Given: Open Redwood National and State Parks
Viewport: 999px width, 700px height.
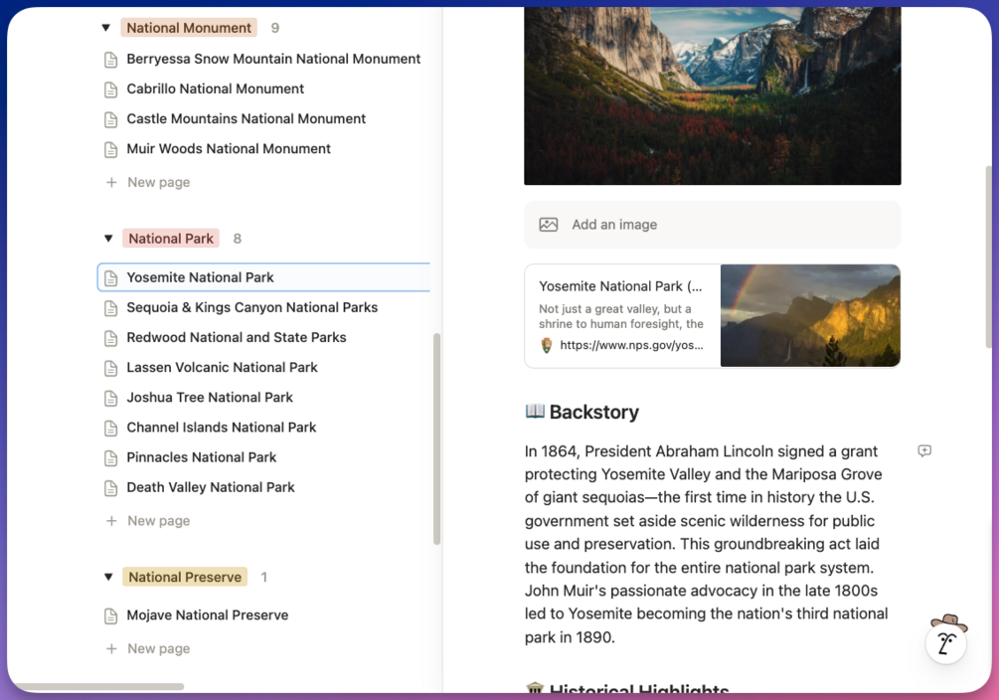Looking at the screenshot, I should (x=237, y=337).
